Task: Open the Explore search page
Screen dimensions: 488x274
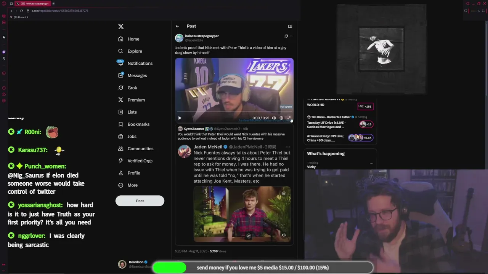Action: (130, 51)
